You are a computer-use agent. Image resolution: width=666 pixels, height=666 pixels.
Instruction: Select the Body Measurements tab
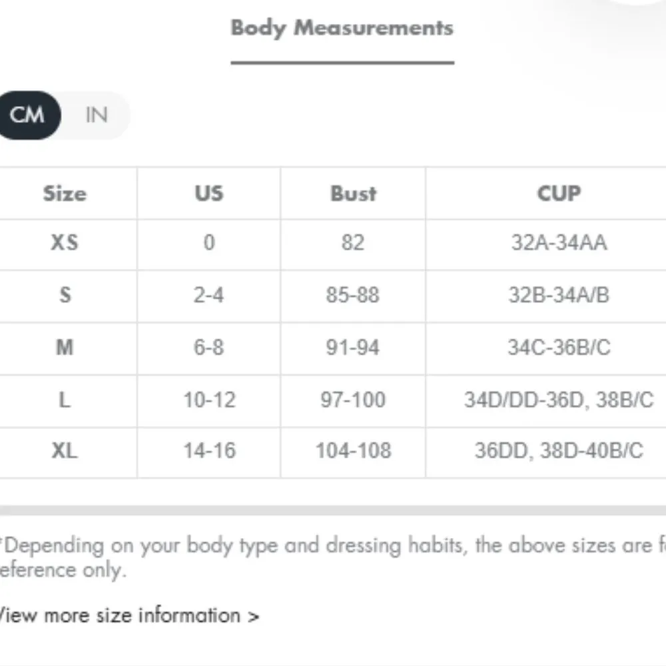(x=342, y=28)
